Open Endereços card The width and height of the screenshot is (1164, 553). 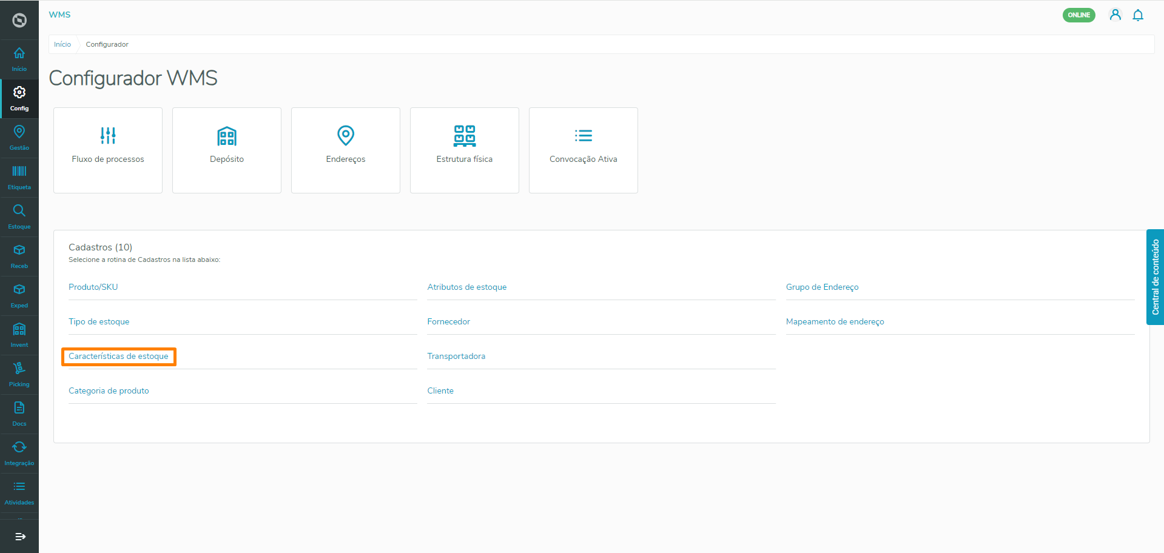click(x=346, y=150)
